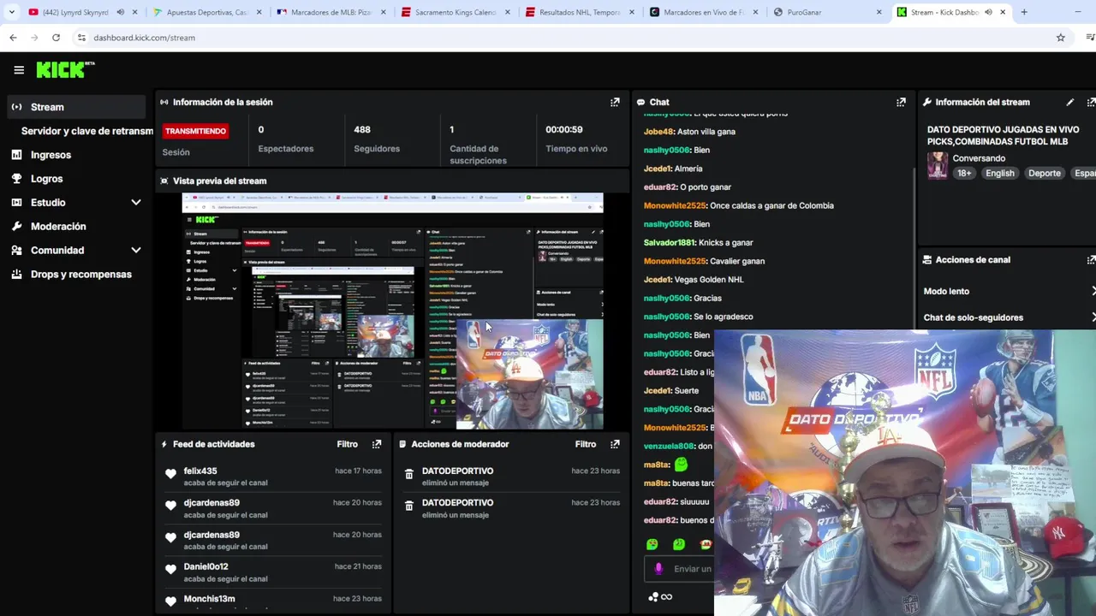Viewport: 1096px width, 616px height.
Task: Click username Jobe48 in chat
Action: pyautogui.click(x=658, y=132)
